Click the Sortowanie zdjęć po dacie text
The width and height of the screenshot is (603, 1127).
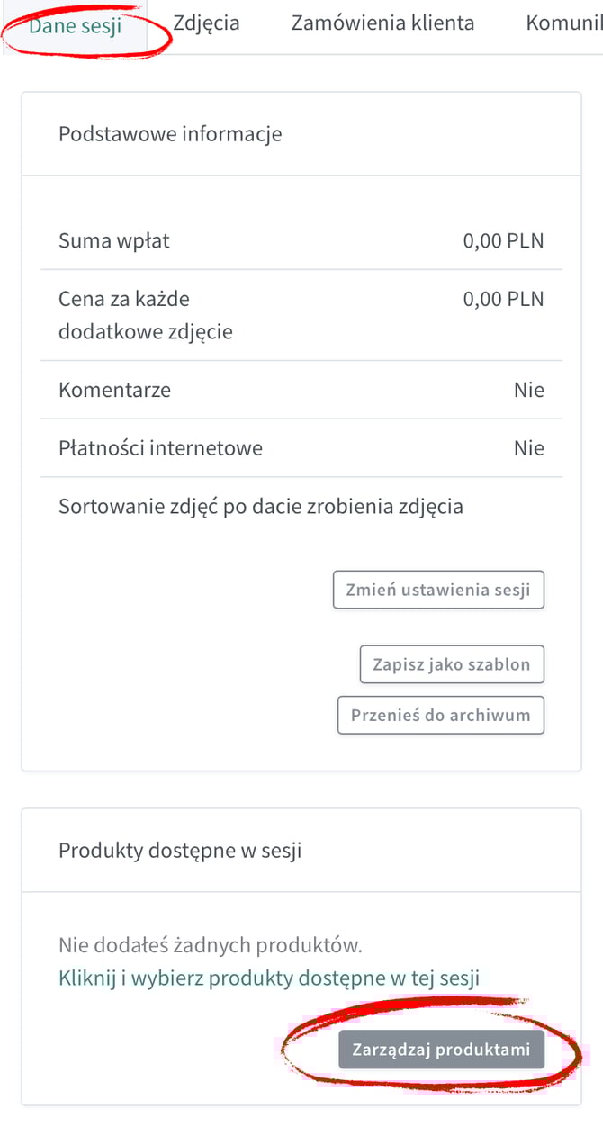click(261, 506)
